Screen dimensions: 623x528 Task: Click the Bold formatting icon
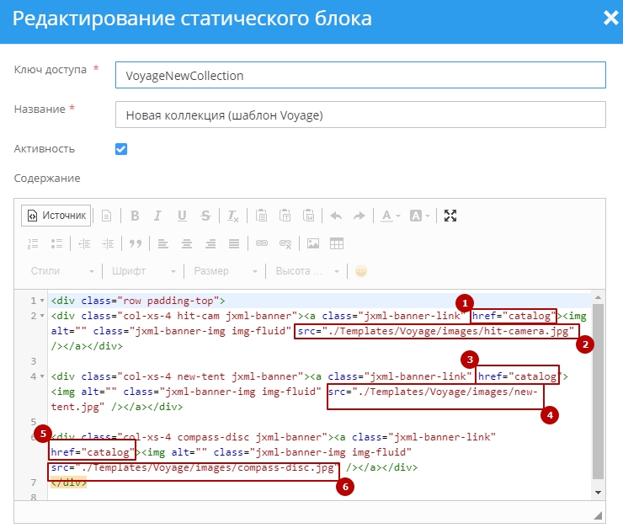pos(134,216)
